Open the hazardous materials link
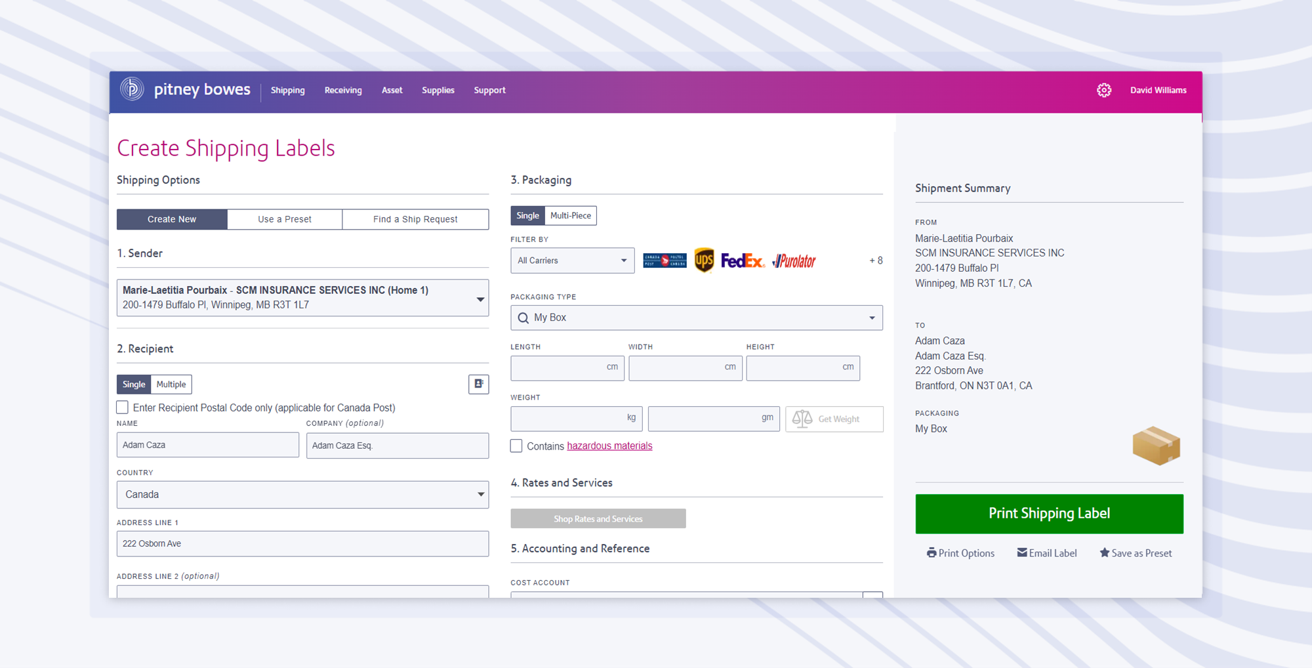The width and height of the screenshot is (1312, 668). tap(609, 446)
